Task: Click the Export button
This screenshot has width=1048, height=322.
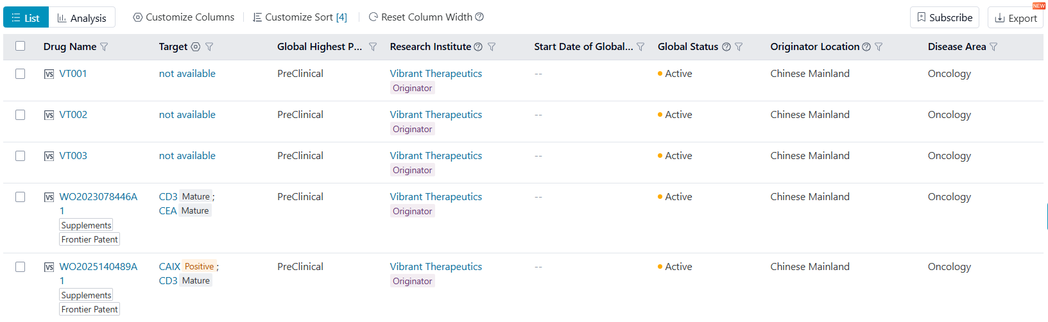Action: (1015, 18)
